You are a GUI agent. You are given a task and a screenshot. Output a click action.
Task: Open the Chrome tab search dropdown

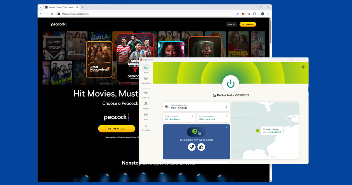pyautogui.click(x=41, y=7)
